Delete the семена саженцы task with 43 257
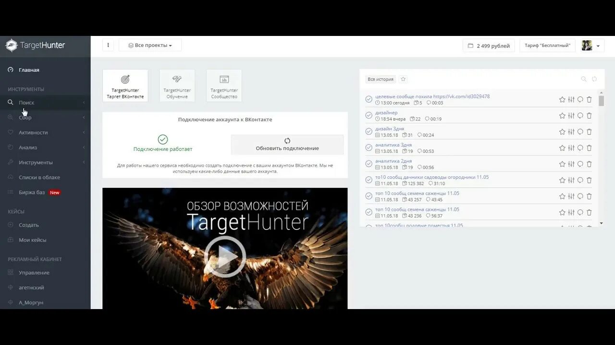 (x=589, y=196)
